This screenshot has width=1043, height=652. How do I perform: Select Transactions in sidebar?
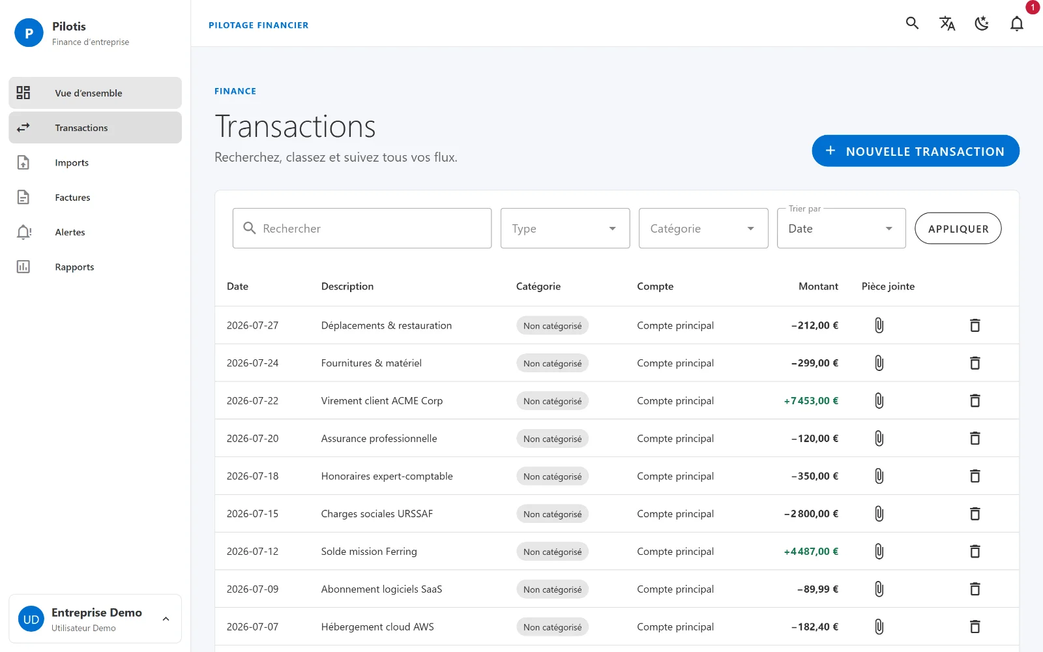click(x=95, y=128)
